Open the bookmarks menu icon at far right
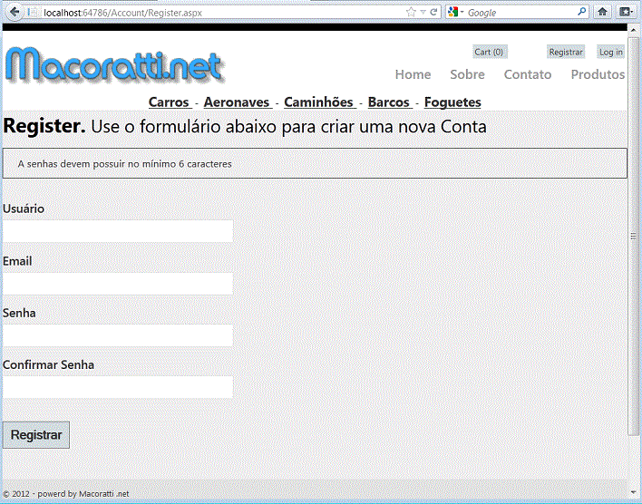This screenshot has height=504, width=642. [x=627, y=12]
